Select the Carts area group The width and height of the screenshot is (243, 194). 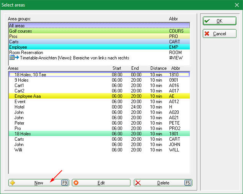point(99,42)
